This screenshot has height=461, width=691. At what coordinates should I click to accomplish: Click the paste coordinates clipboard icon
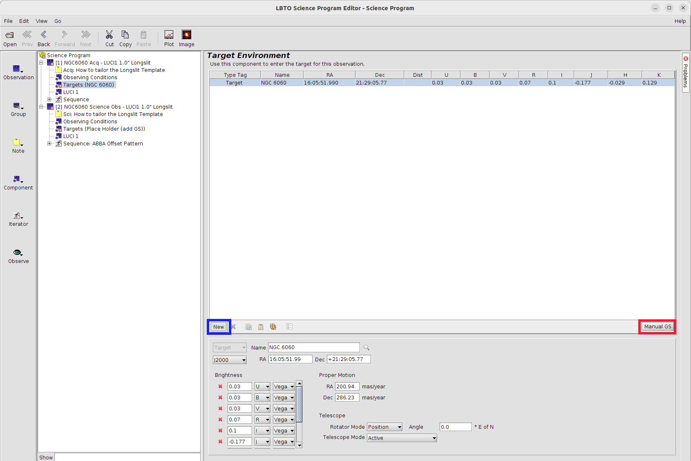261,327
